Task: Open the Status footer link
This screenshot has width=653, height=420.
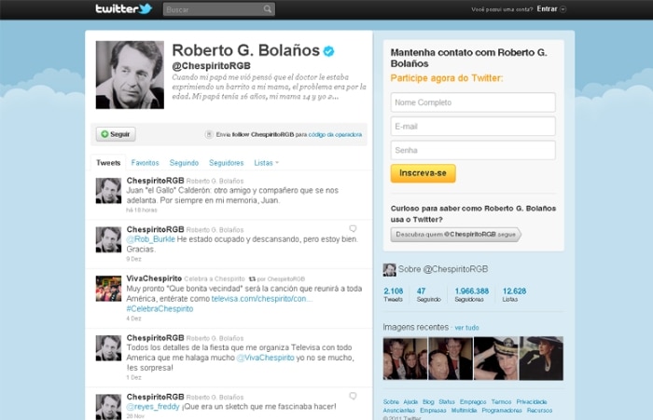Action: 447,401
